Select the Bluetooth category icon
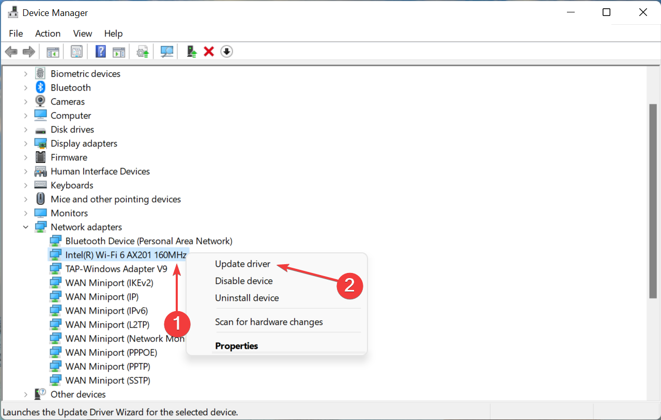Viewport: 661px width, 420px height. (x=40, y=88)
